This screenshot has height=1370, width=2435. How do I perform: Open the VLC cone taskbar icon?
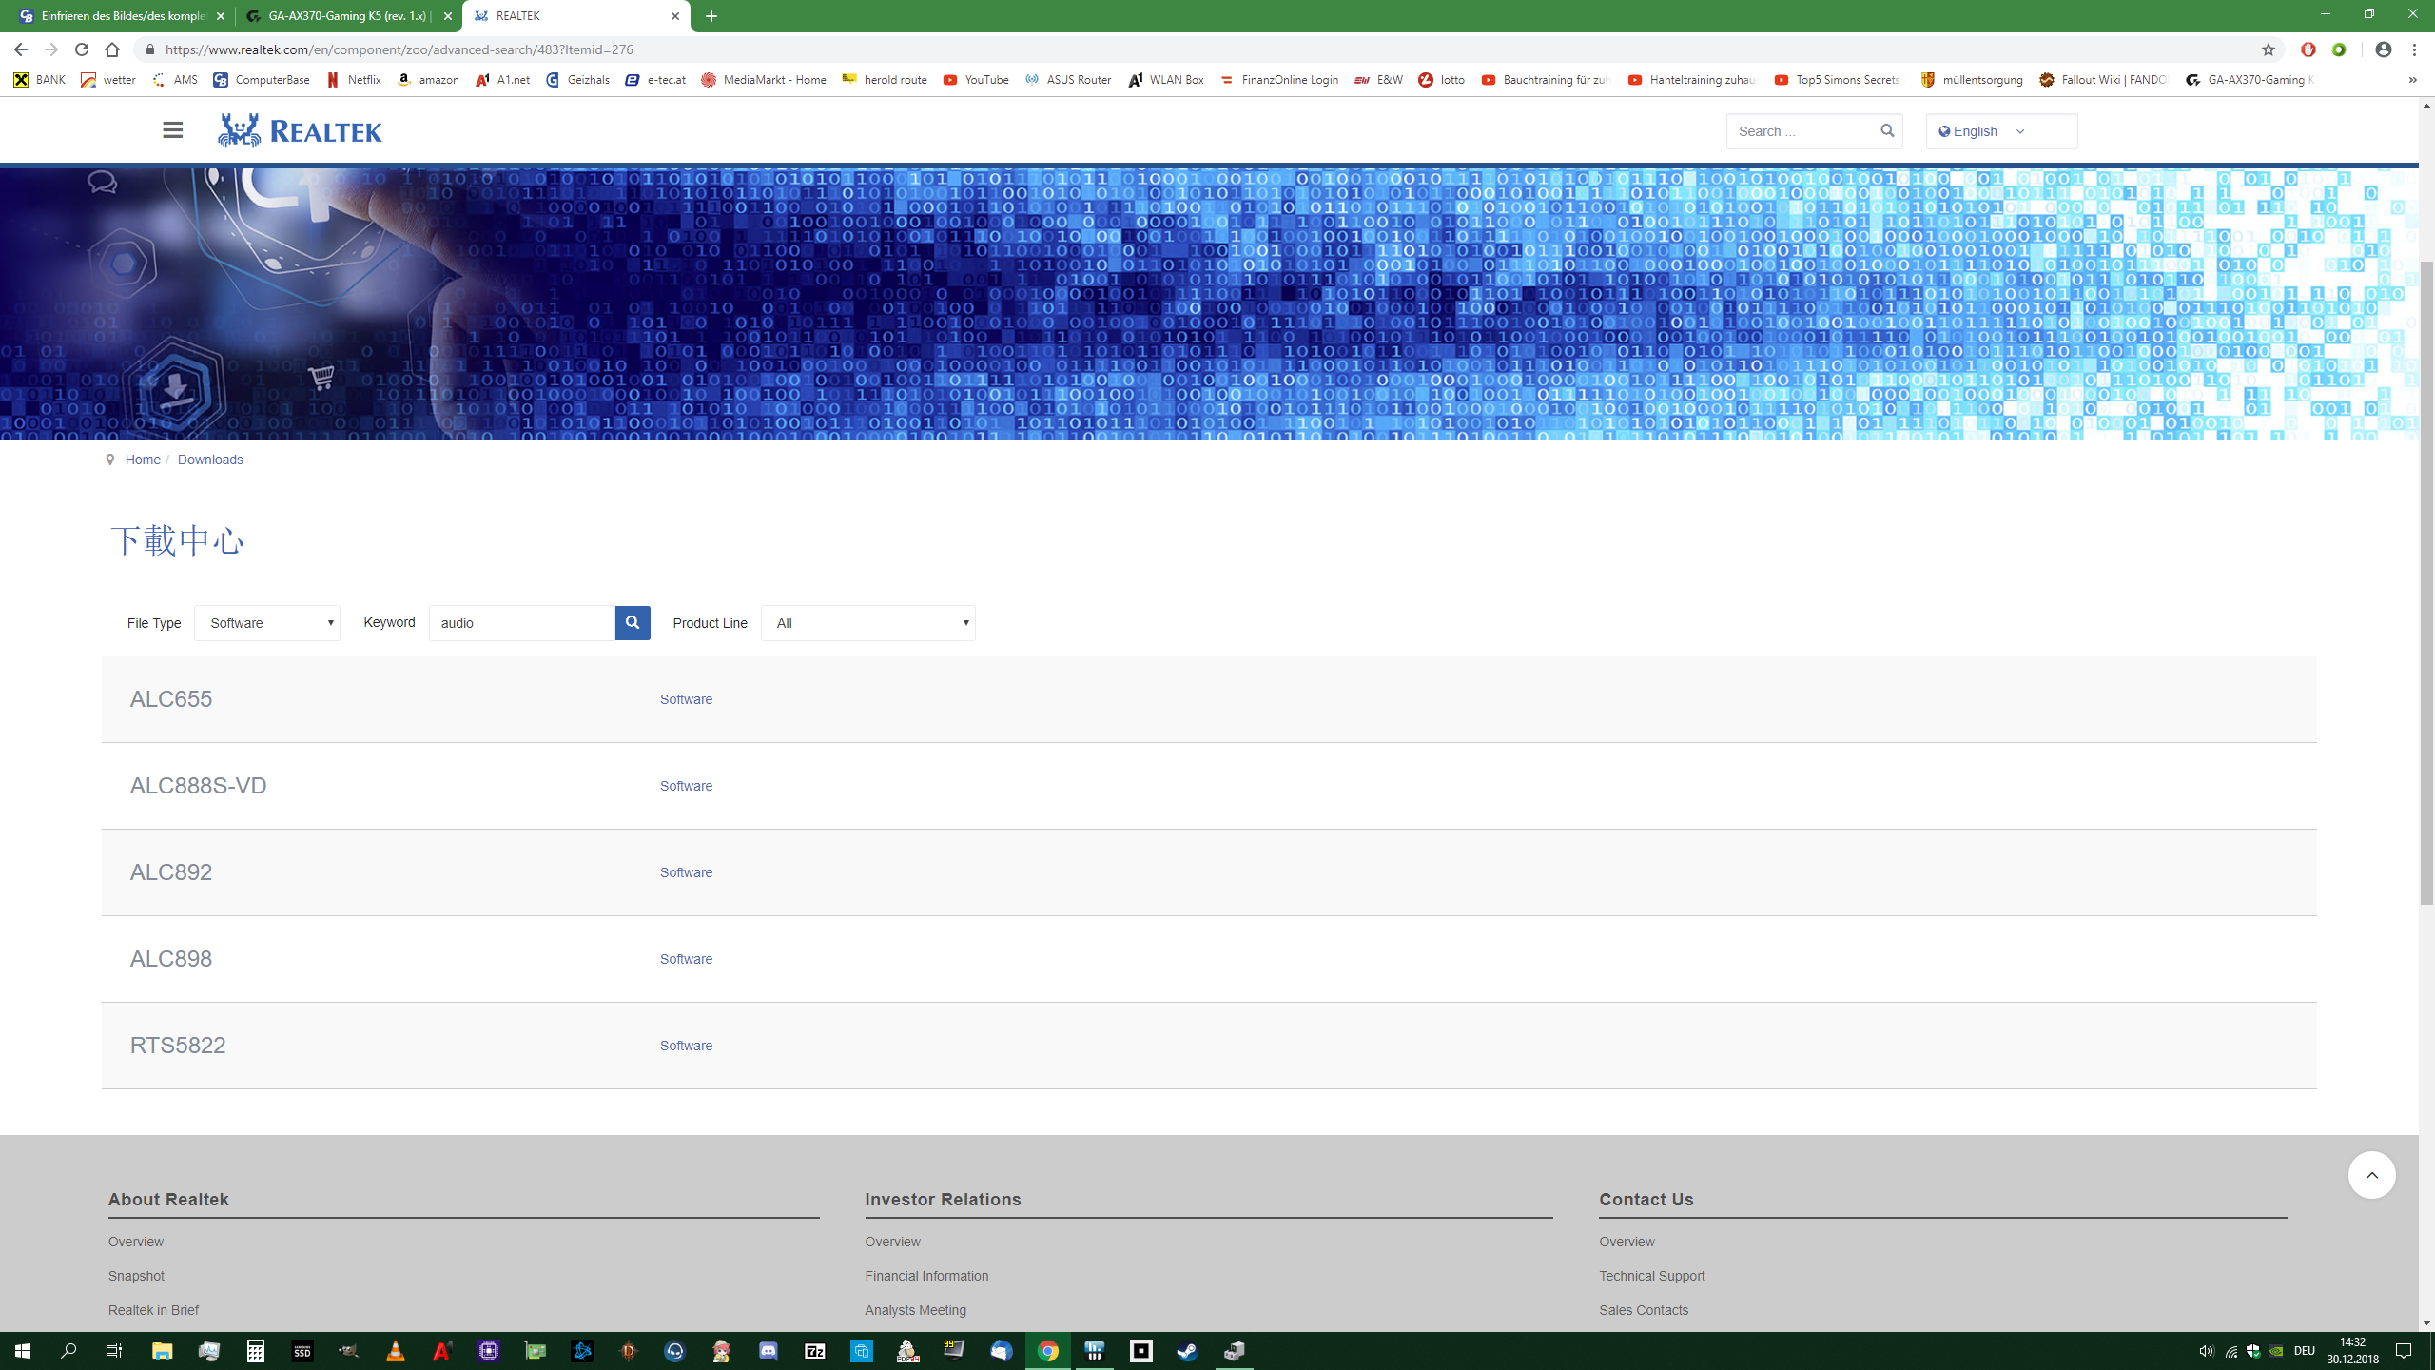395,1351
